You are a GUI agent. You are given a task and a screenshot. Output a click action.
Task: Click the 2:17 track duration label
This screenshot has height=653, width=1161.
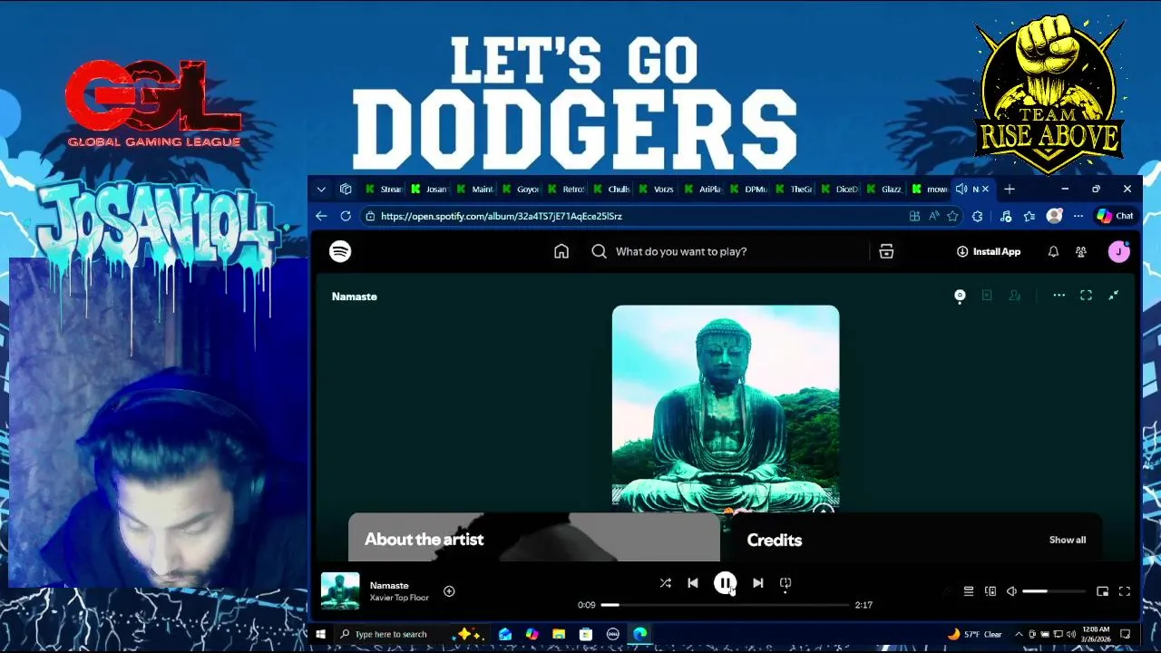click(x=863, y=605)
